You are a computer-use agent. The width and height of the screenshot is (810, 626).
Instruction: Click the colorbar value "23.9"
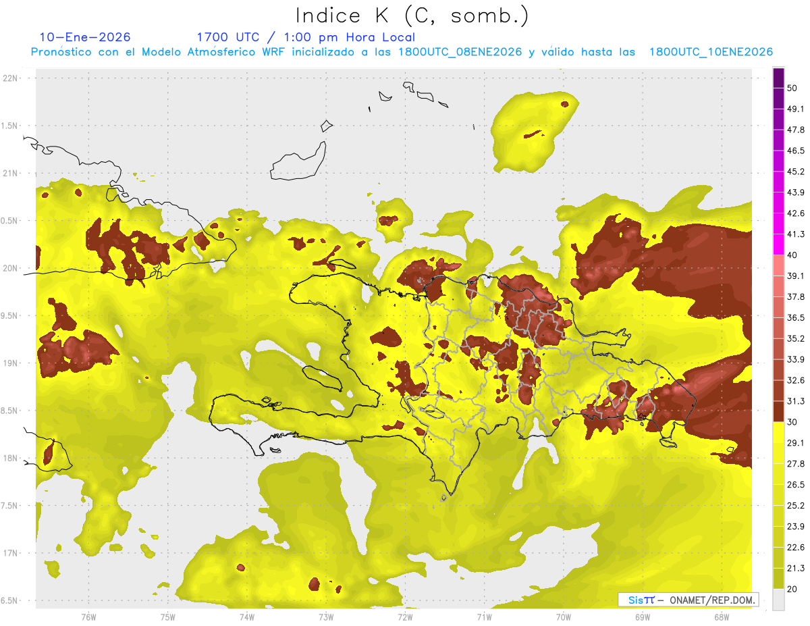[796, 526]
